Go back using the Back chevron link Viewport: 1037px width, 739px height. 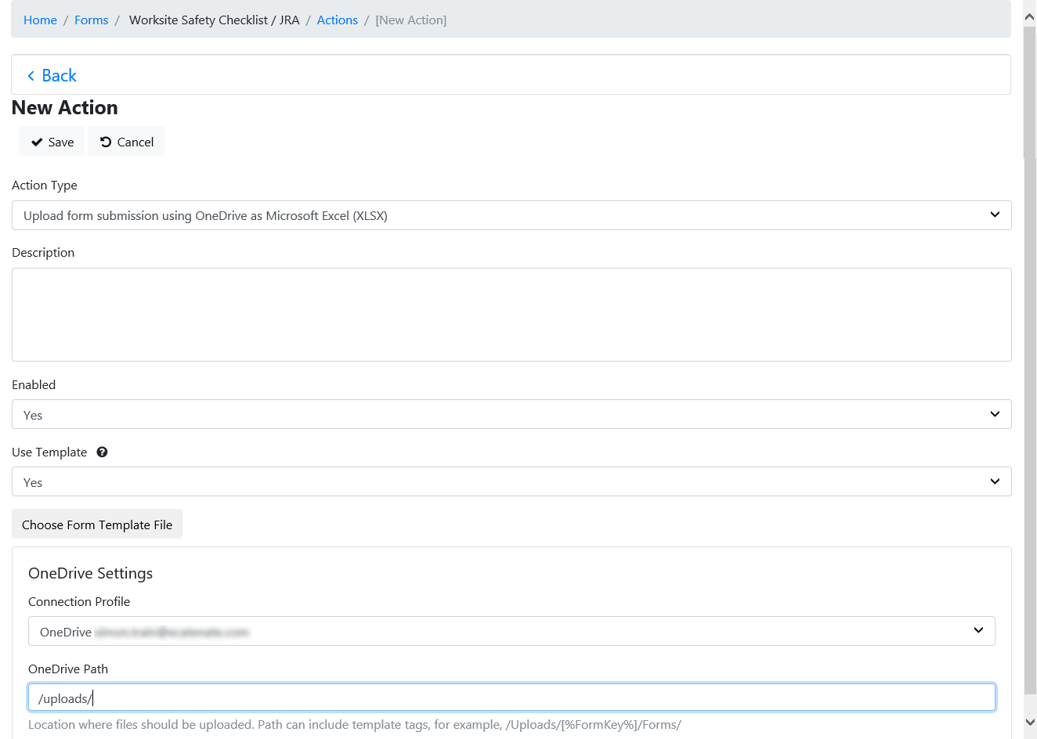52,75
